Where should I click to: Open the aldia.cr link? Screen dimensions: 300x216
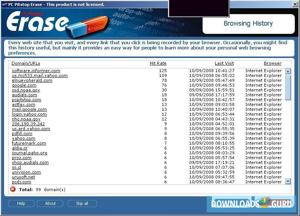[x=20, y=148]
